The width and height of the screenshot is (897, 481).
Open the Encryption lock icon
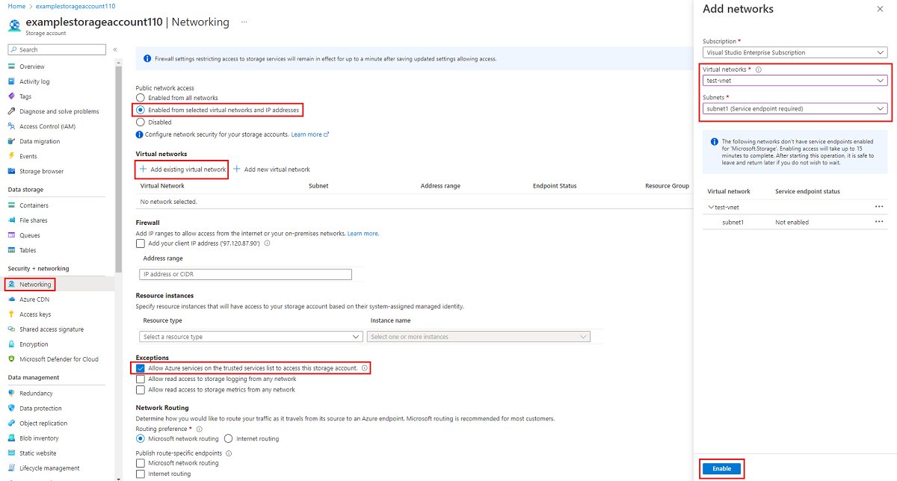pos(11,344)
